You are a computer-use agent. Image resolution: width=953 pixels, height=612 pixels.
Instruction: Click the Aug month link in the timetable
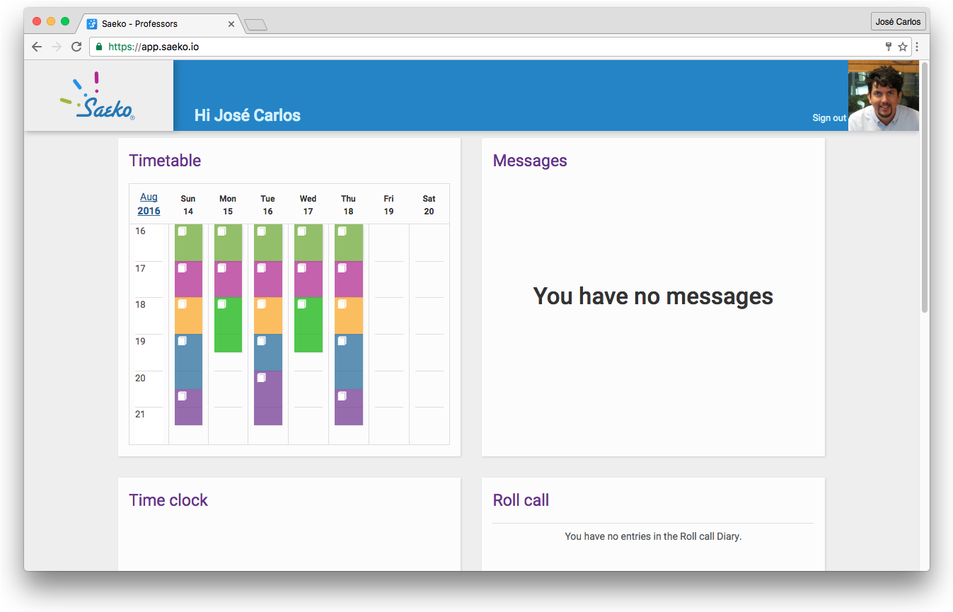tap(149, 197)
